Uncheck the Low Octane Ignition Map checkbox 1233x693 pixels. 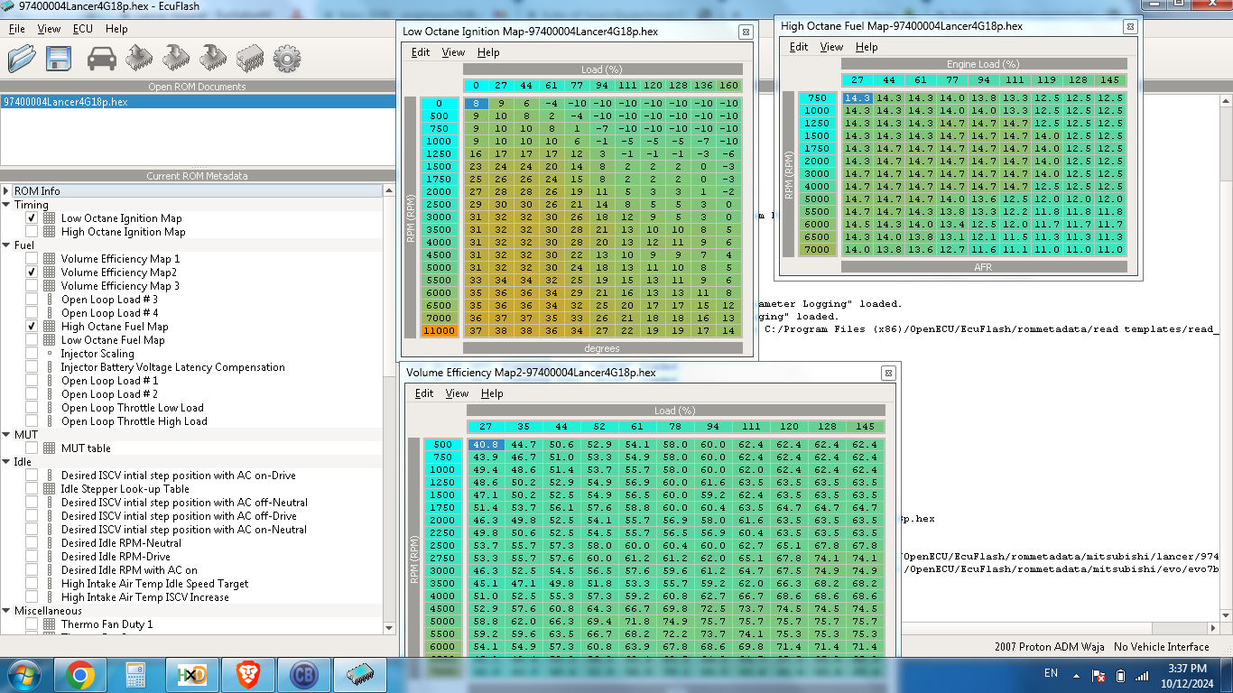pyautogui.click(x=32, y=218)
